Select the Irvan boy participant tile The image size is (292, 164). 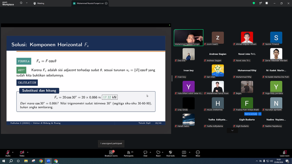pos(188,71)
